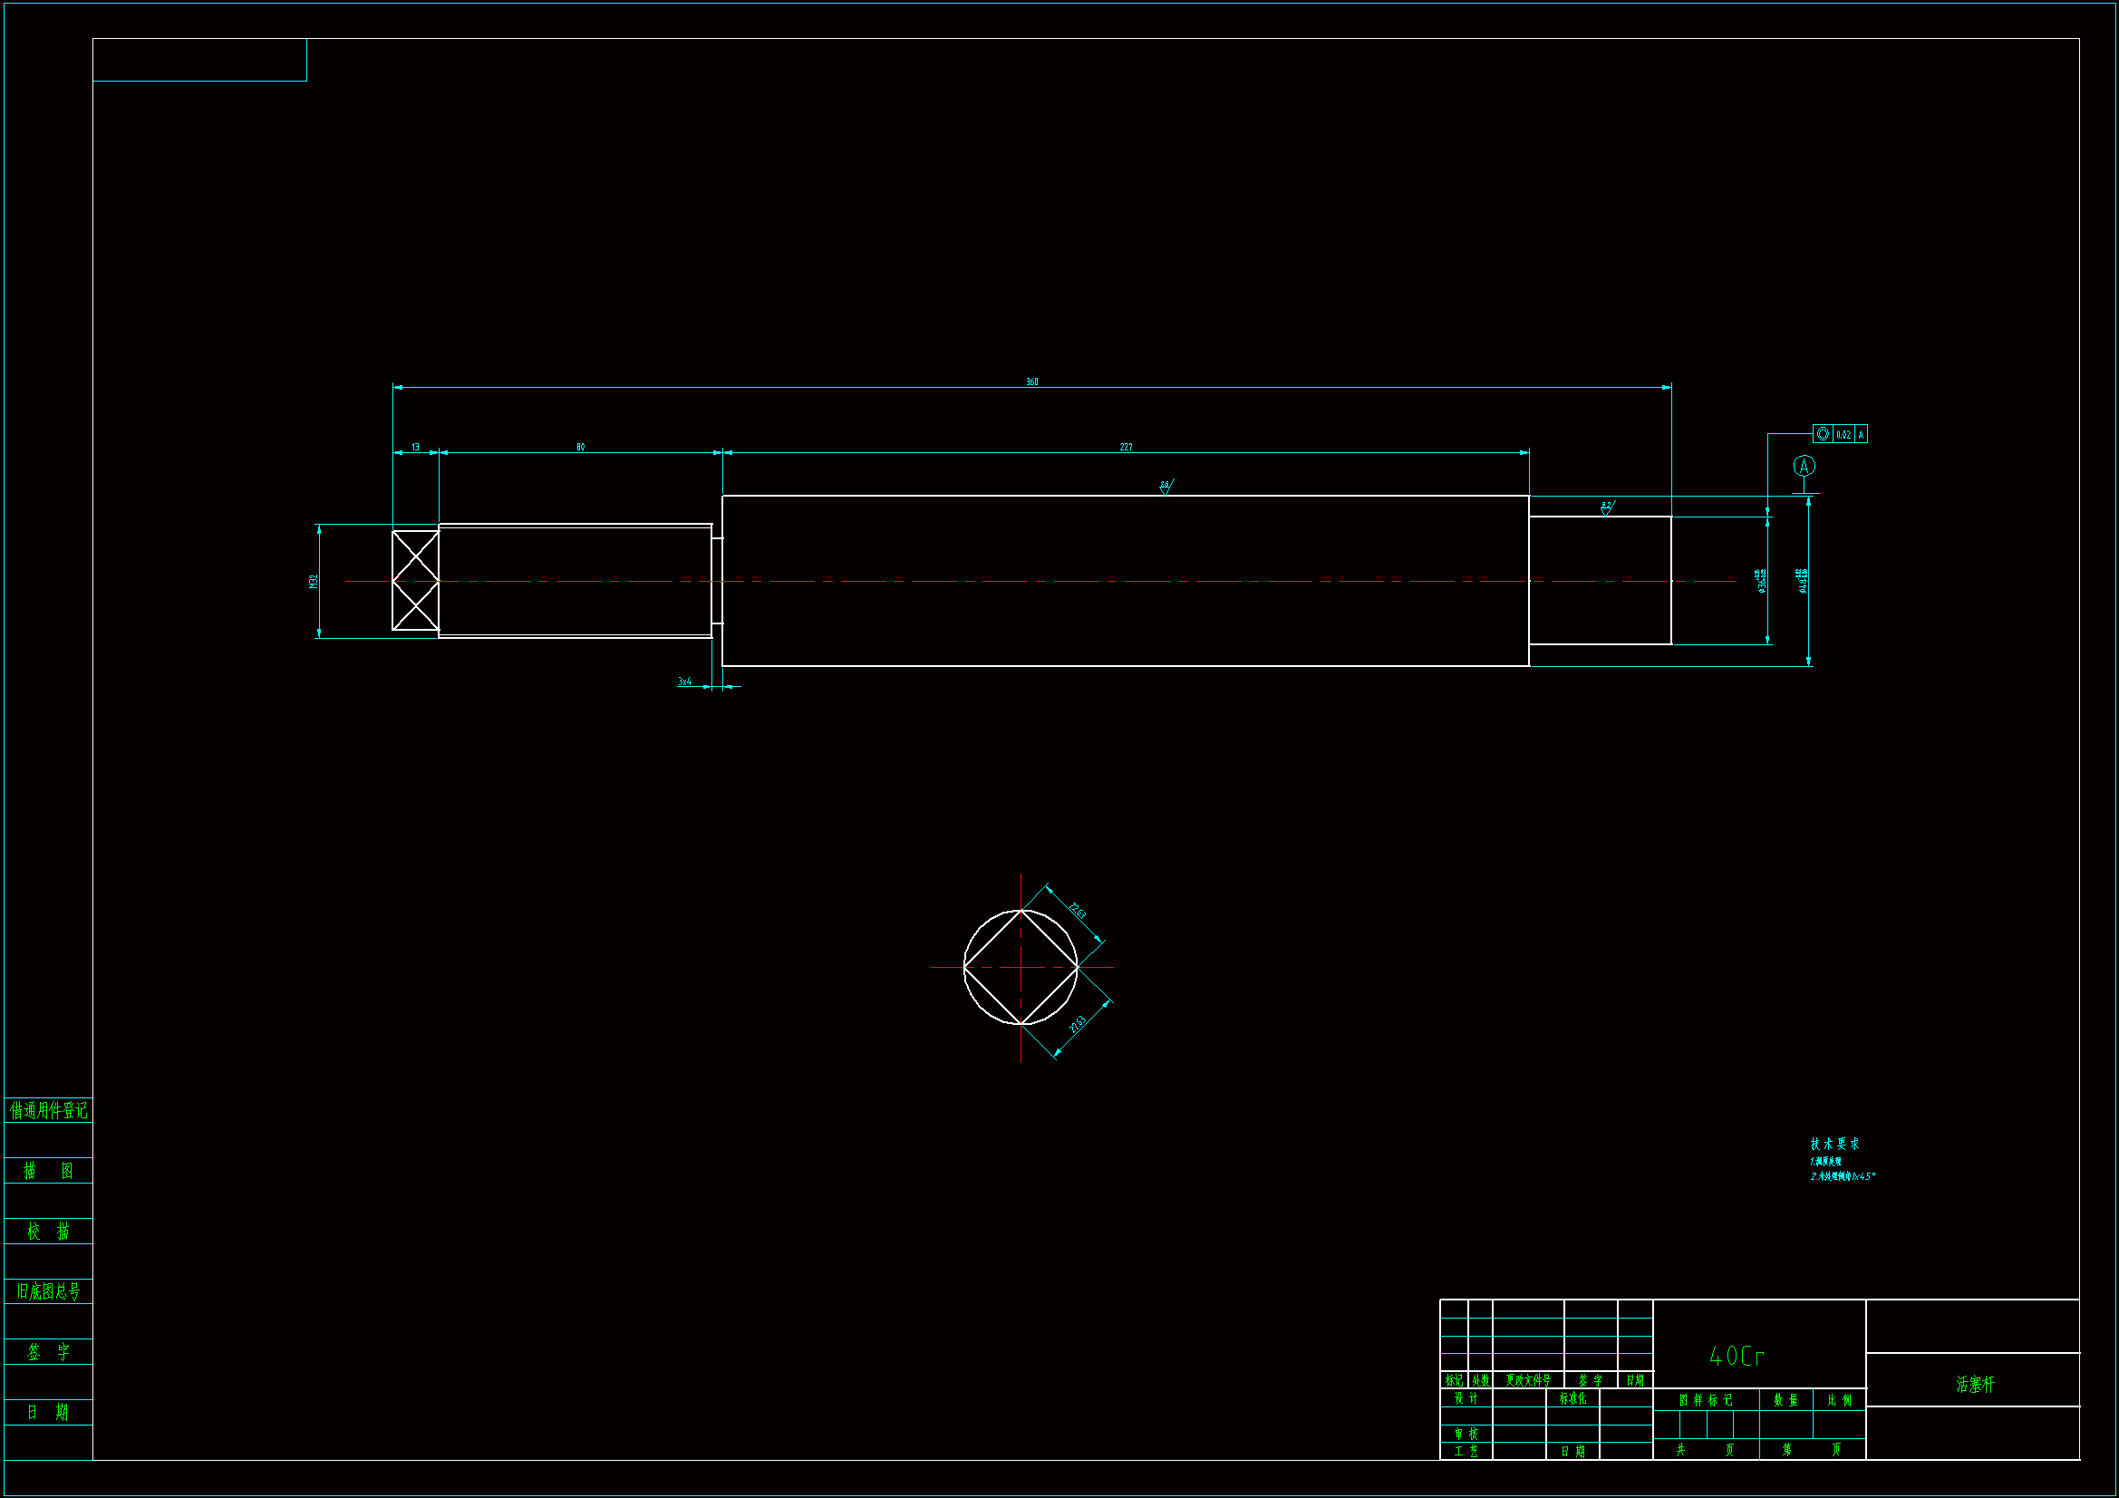Select the 227 dimension text
2119x1498 pixels.
(x=1126, y=447)
